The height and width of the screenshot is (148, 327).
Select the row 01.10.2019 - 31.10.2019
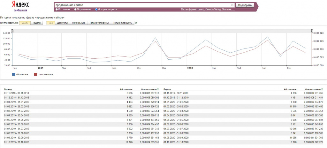click(x=81, y=142)
